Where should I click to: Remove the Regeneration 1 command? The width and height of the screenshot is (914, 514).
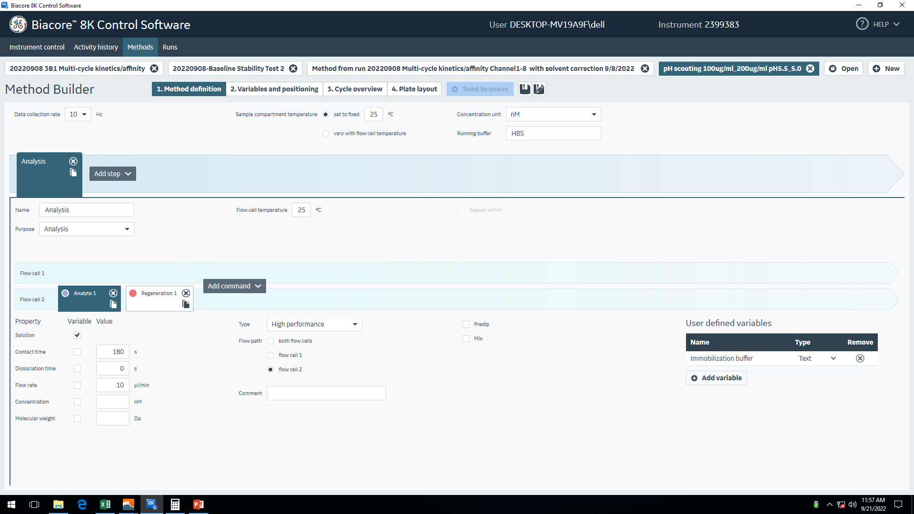(186, 293)
